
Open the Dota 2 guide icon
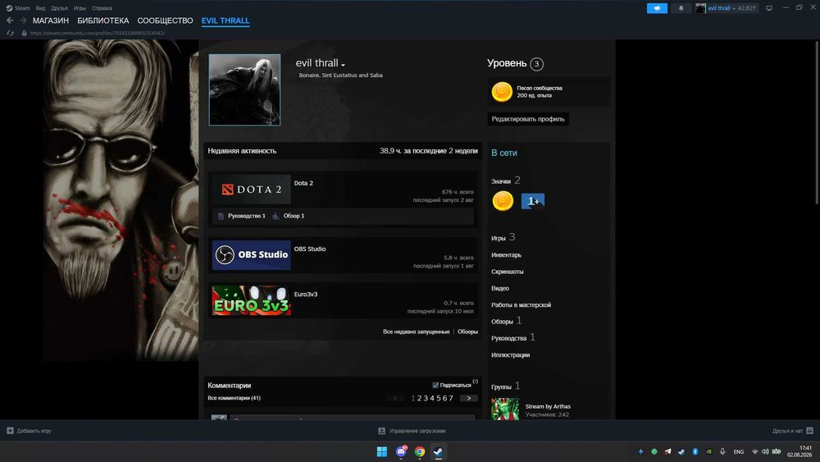pyautogui.click(x=221, y=216)
